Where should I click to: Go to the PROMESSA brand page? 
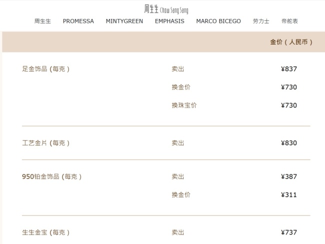pyautogui.click(x=78, y=21)
